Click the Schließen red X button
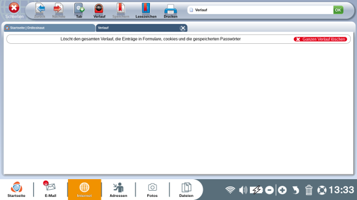The height and width of the screenshot is (200, 357). click(x=14, y=10)
